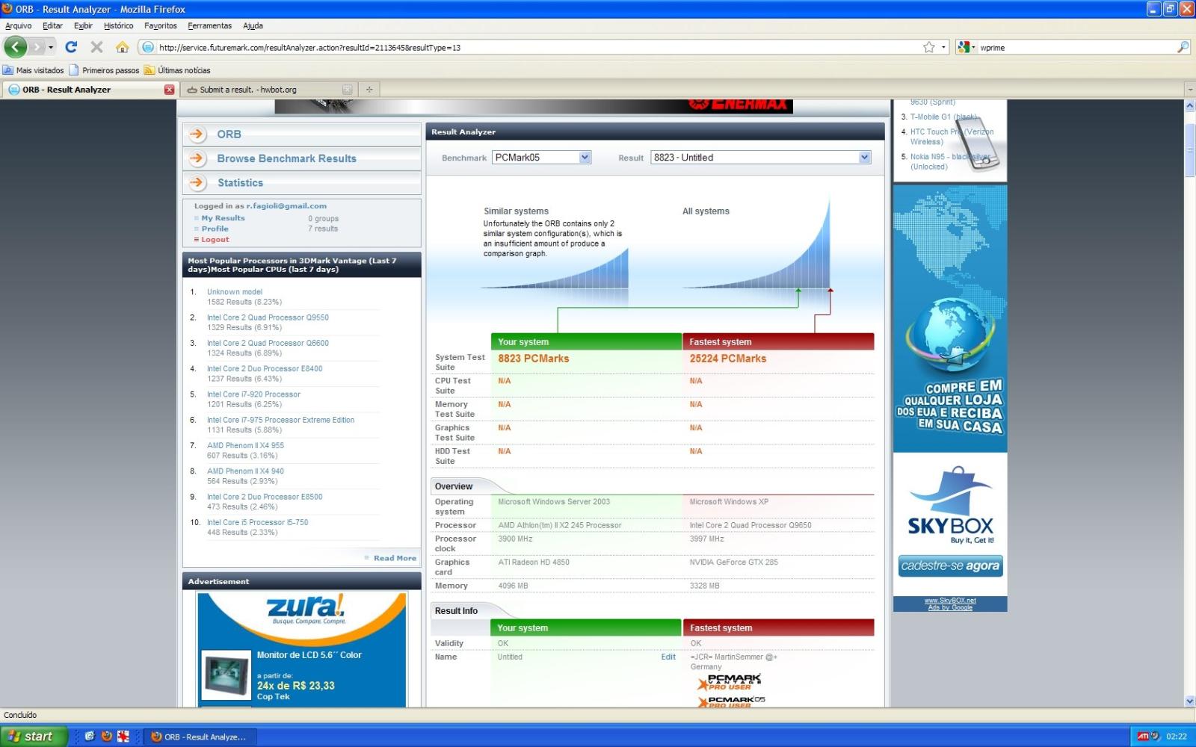Click cadestre-se agora SkyBox button
Viewport: 1196px width, 747px height.
(x=950, y=565)
